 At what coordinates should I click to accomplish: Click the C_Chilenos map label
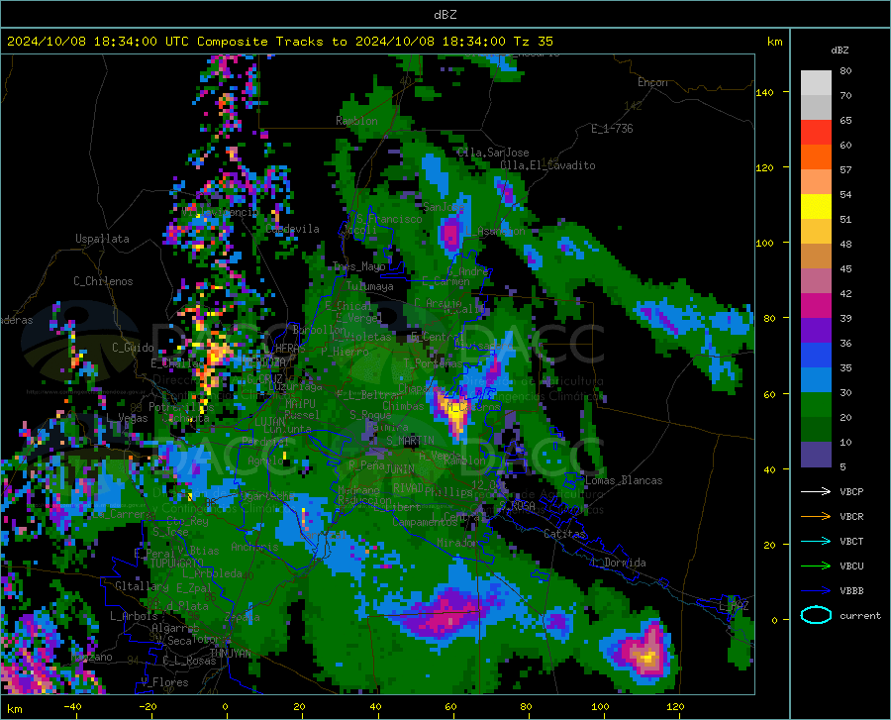pos(103,281)
